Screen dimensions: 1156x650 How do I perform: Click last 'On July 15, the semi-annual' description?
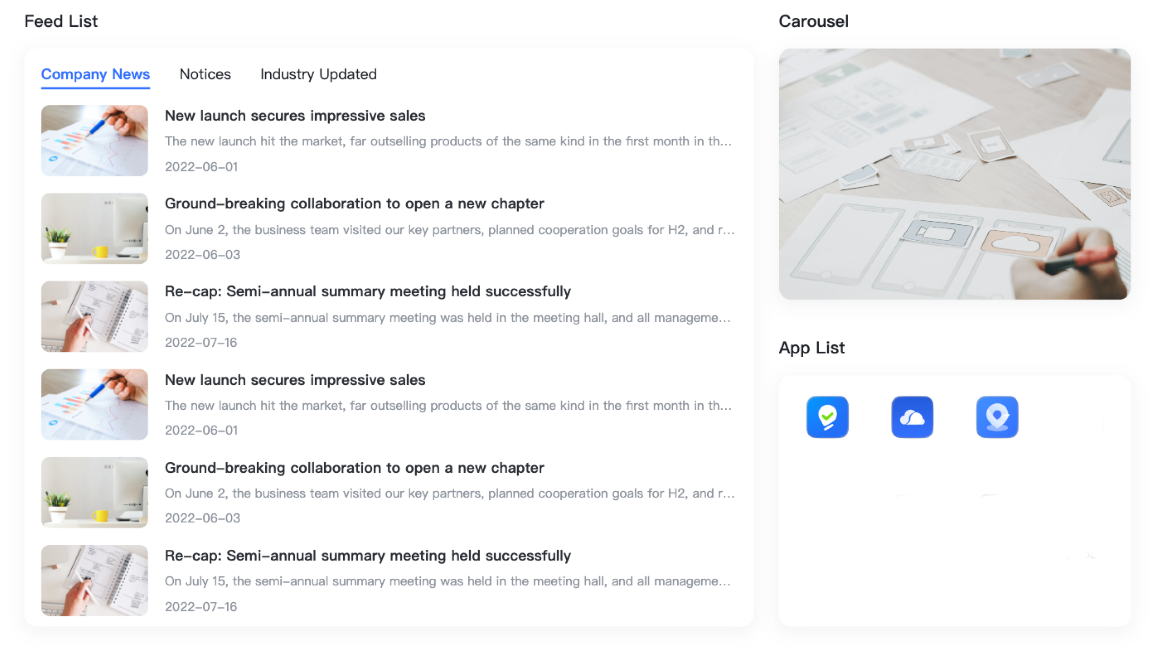click(448, 581)
